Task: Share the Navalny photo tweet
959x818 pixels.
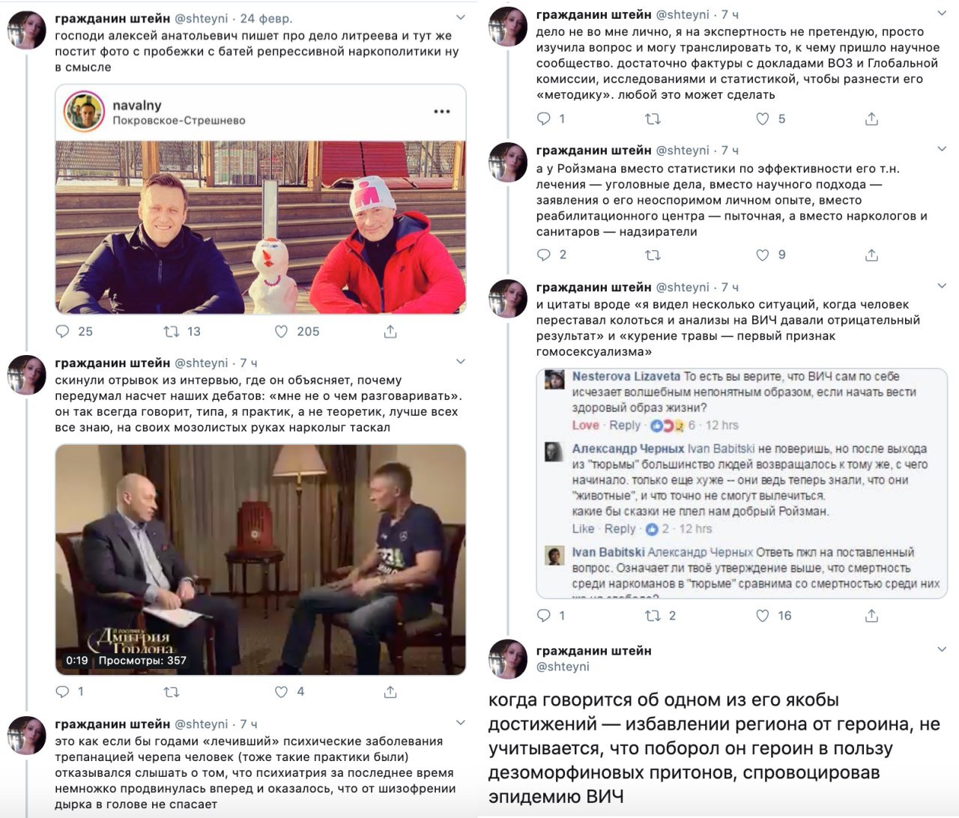Action: pos(390,331)
